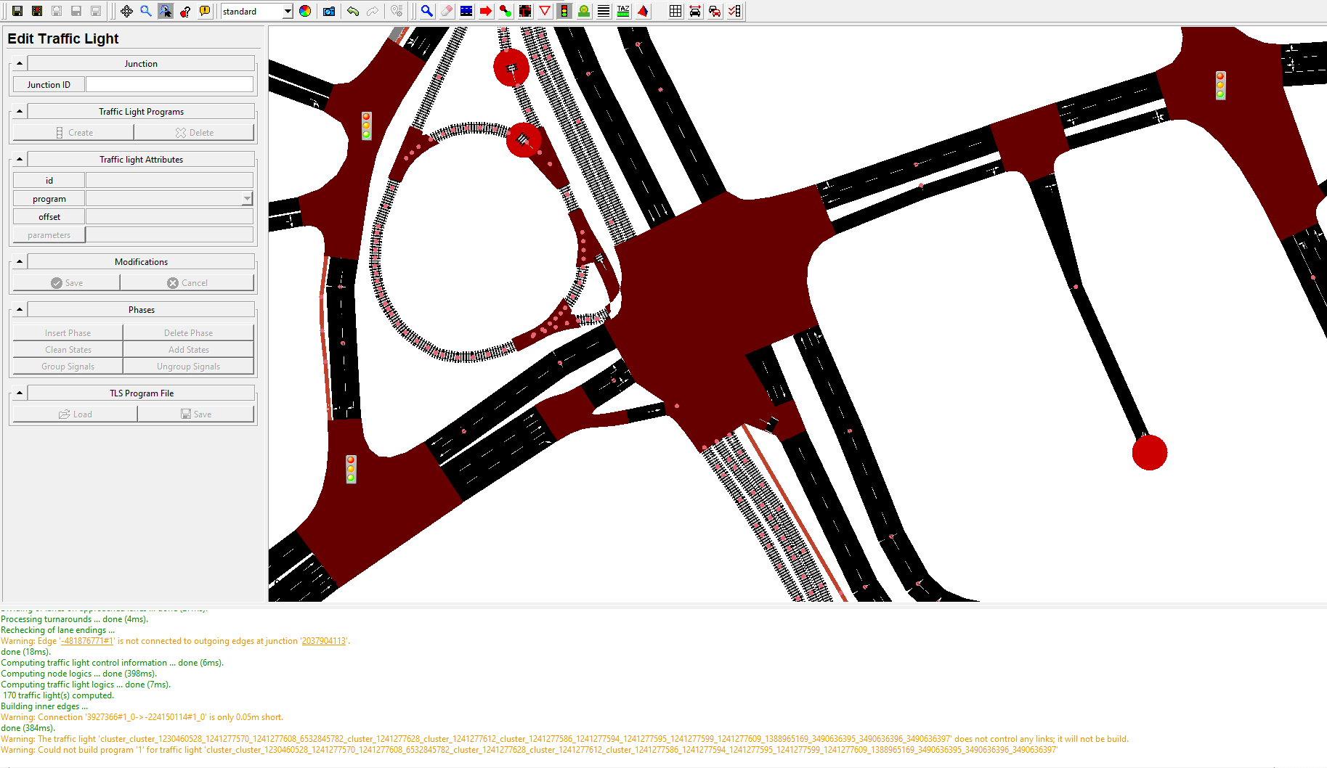Switch to Connection mode red arrow
The image size is (1327, 768).
[486, 11]
